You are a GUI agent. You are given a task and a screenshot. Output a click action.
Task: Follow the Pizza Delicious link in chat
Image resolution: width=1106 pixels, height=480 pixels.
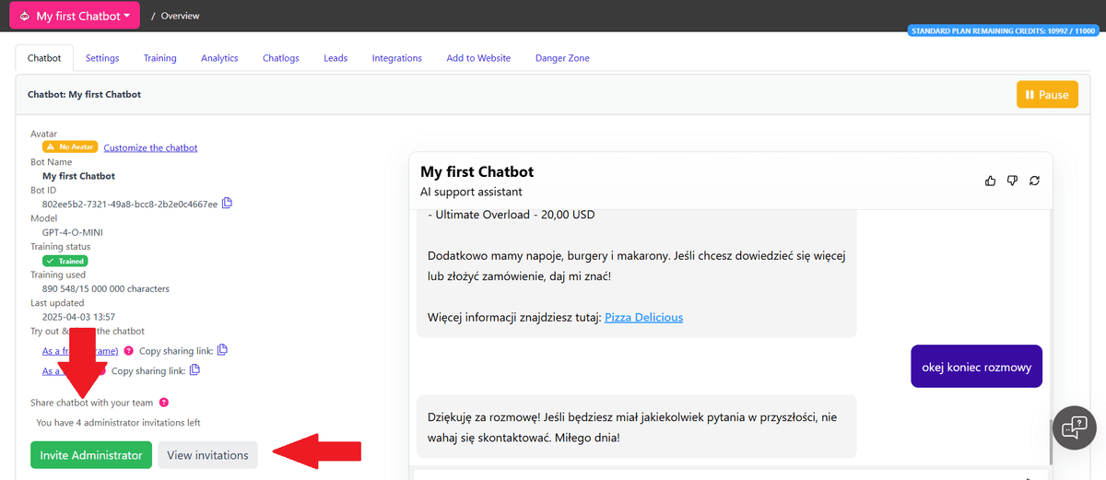click(x=643, y=317)
